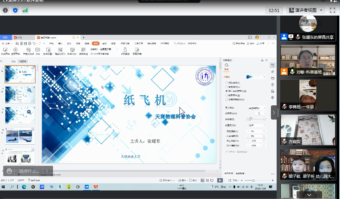Select picture or texture fill (图片或纹理填充) radio option

(x=227, y=91)
